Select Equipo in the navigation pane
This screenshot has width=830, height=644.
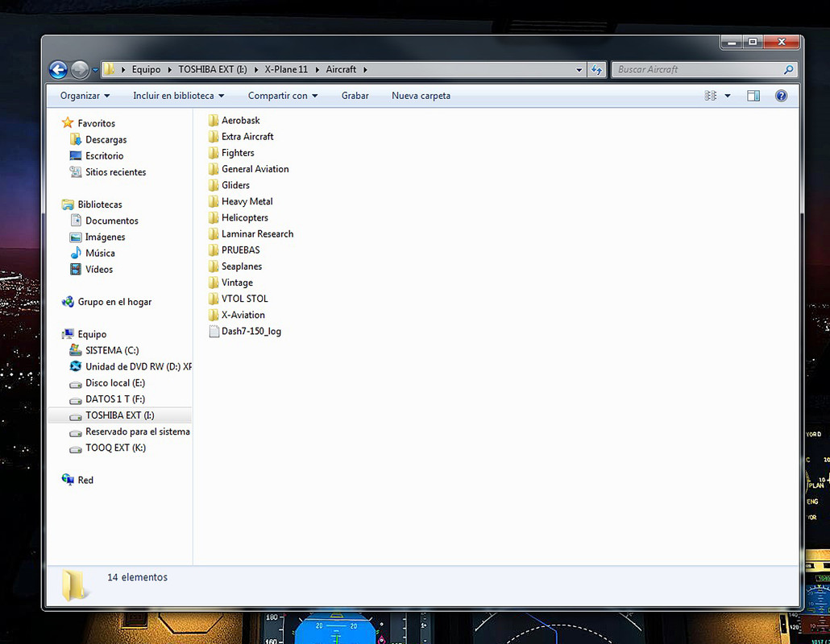pos(92,334)
